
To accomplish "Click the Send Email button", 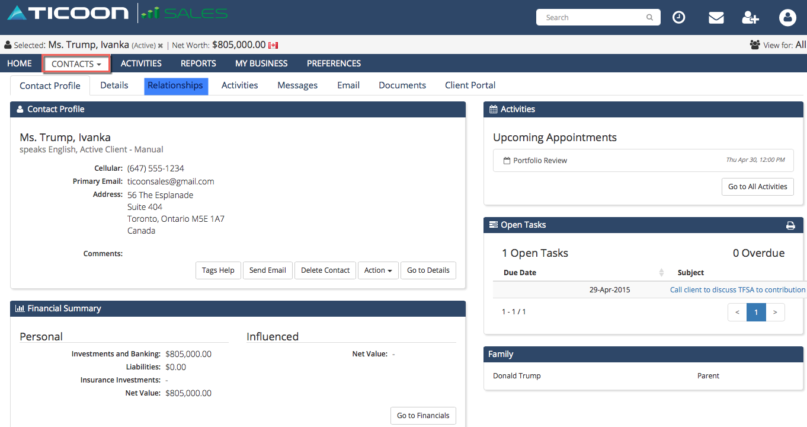I will pyautogui.click(x=268, y=270).
